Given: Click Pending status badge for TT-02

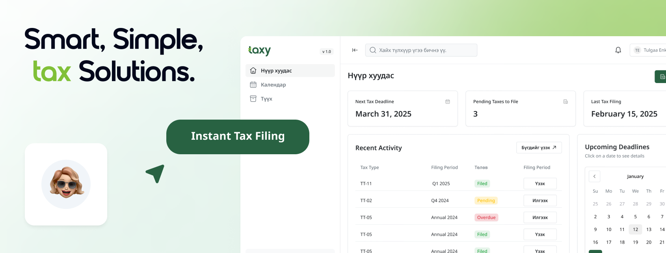Looking at the screenshot, I should 486,201.
